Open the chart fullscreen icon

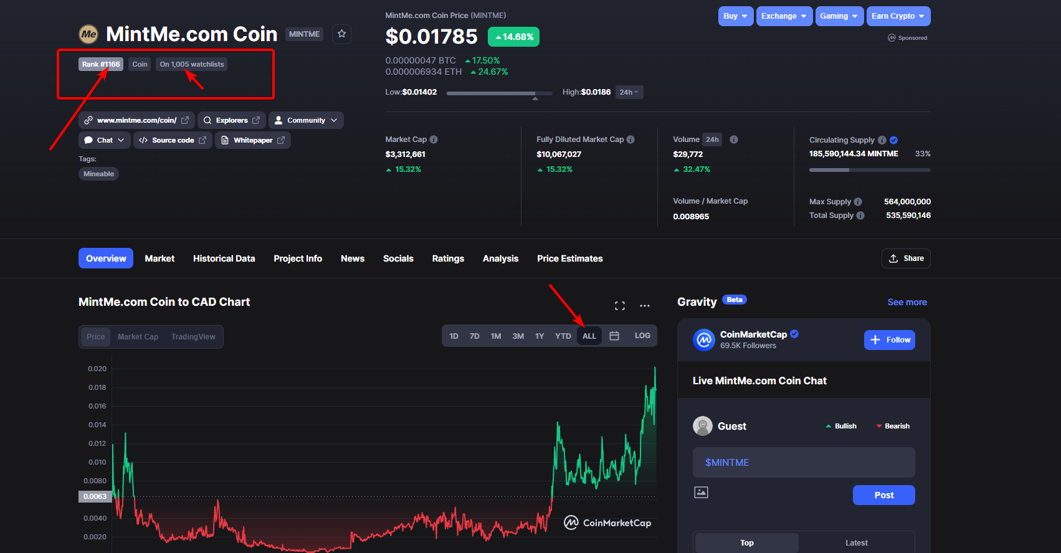(x=619, y=306)
